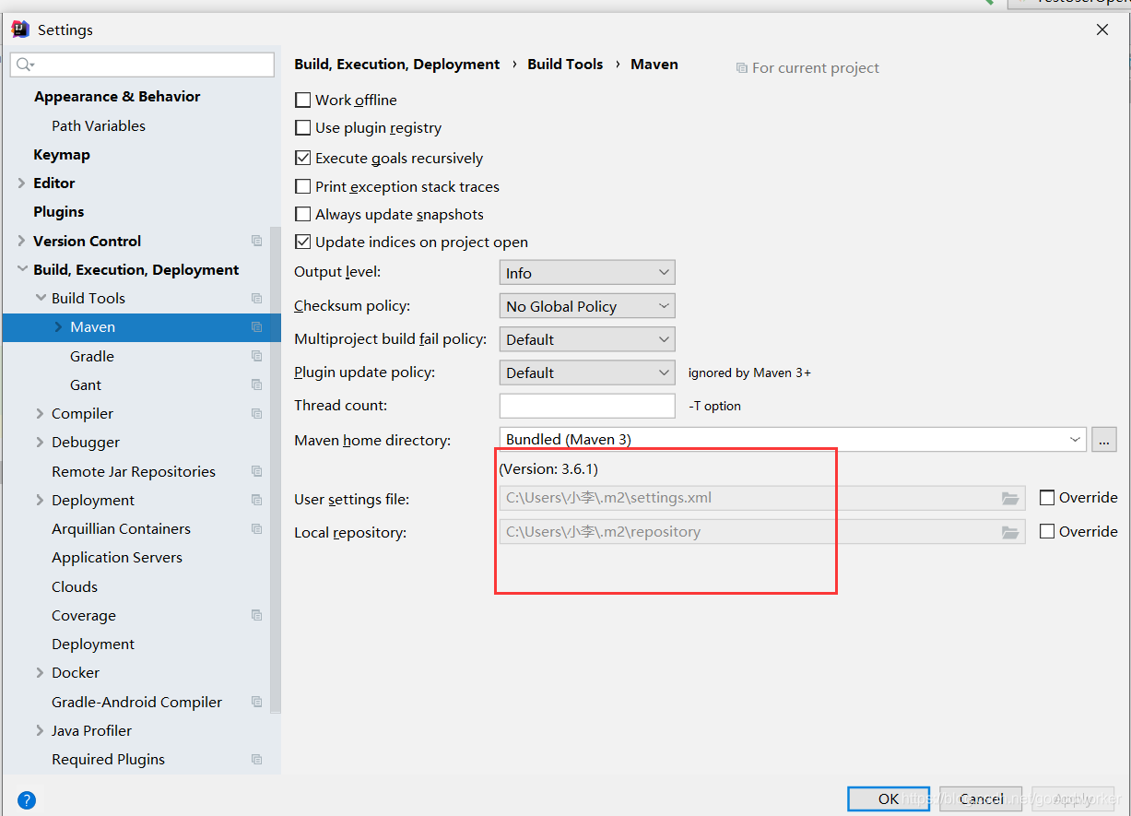Check Override for User settings file
The height and width of the screenshot is (816, 1131).
coord(1047,497)
